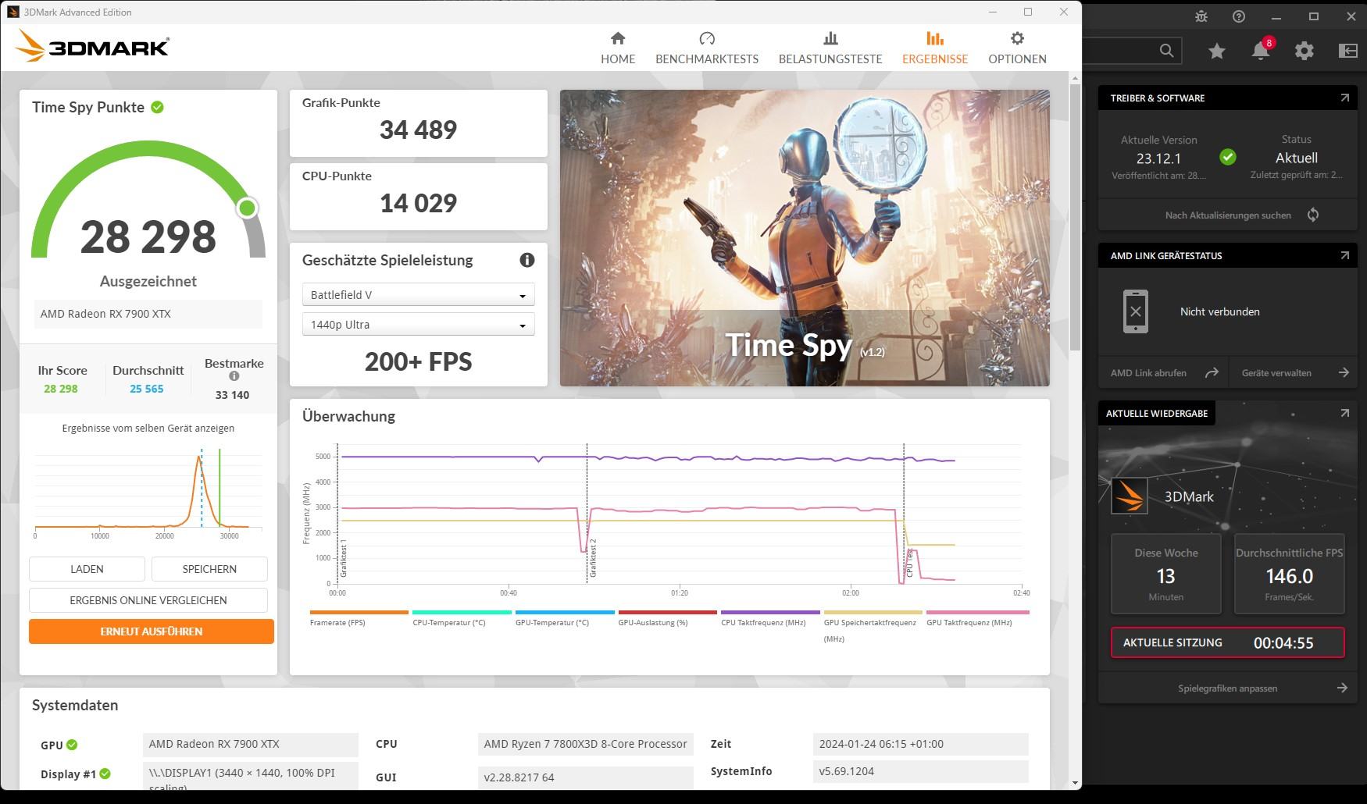Toggle the sidebar panel icon in AMD Software
Viewport: 1367px width, 804px height.
(1348, 51)
